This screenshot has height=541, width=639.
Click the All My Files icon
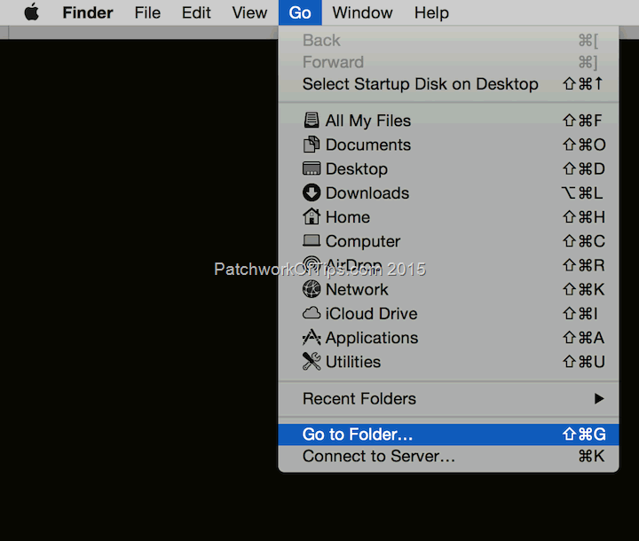[312, 121]
